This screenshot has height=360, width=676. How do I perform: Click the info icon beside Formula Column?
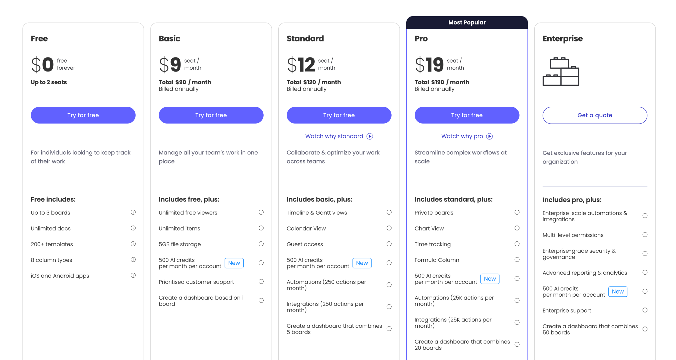coord(517,260)
